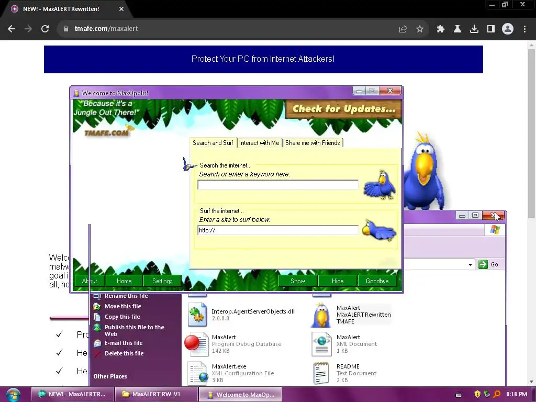The image size is (536, 402).
Task: Open the browser Extensions puzzle icon
Action: pos(441,29)
